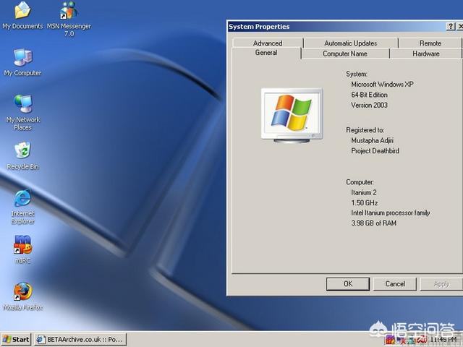Cancel the System Properties dialog
This screenshot has height=347, width=463.
tap(395, 284)
